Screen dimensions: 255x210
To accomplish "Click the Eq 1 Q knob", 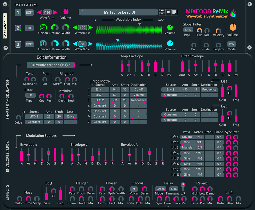I will 230,88.
